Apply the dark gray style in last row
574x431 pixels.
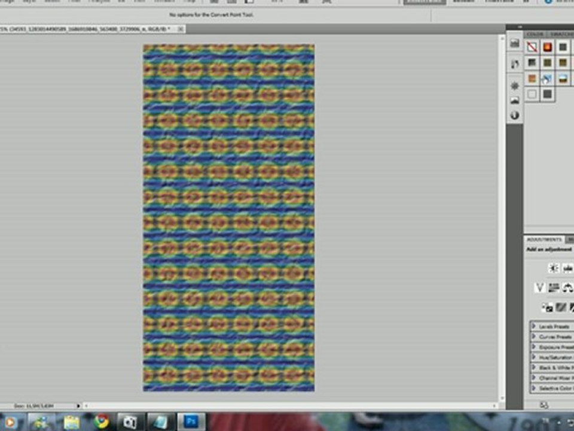point(547,94)
